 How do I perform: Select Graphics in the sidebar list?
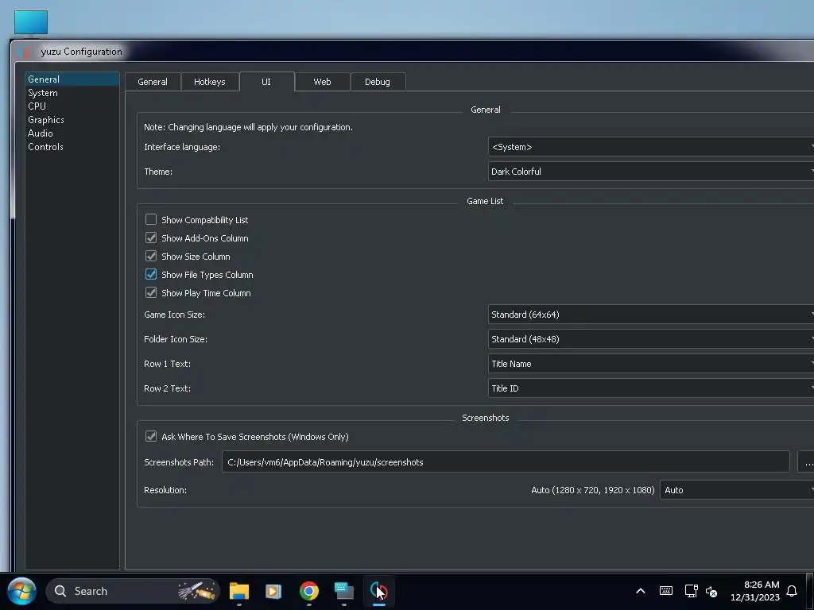(x=72, y=119)
